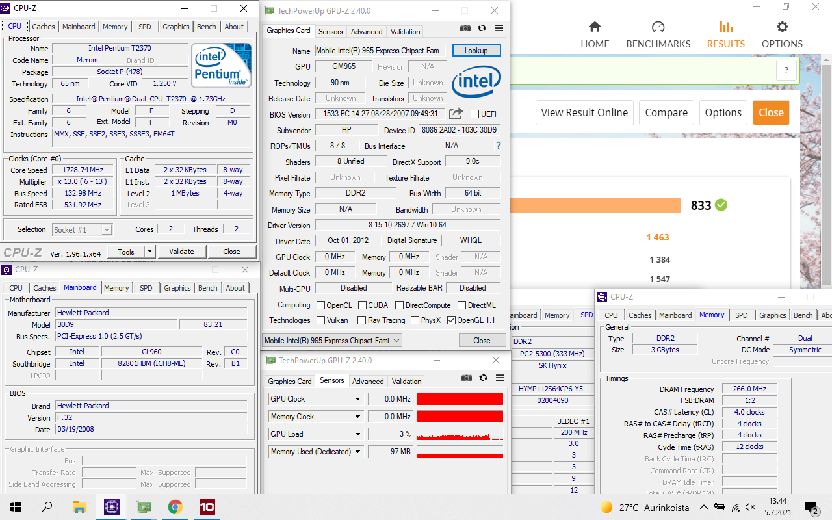Image resolution: width=832 pixels, height=520 pixels.
Task: Open hamburger menu in GPU-Z Graphics Card window
Action: coord(499,28)
